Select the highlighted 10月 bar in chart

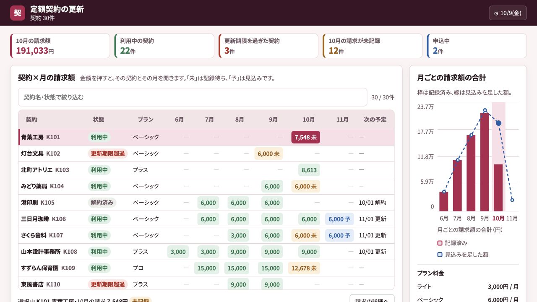click(498, 187)
